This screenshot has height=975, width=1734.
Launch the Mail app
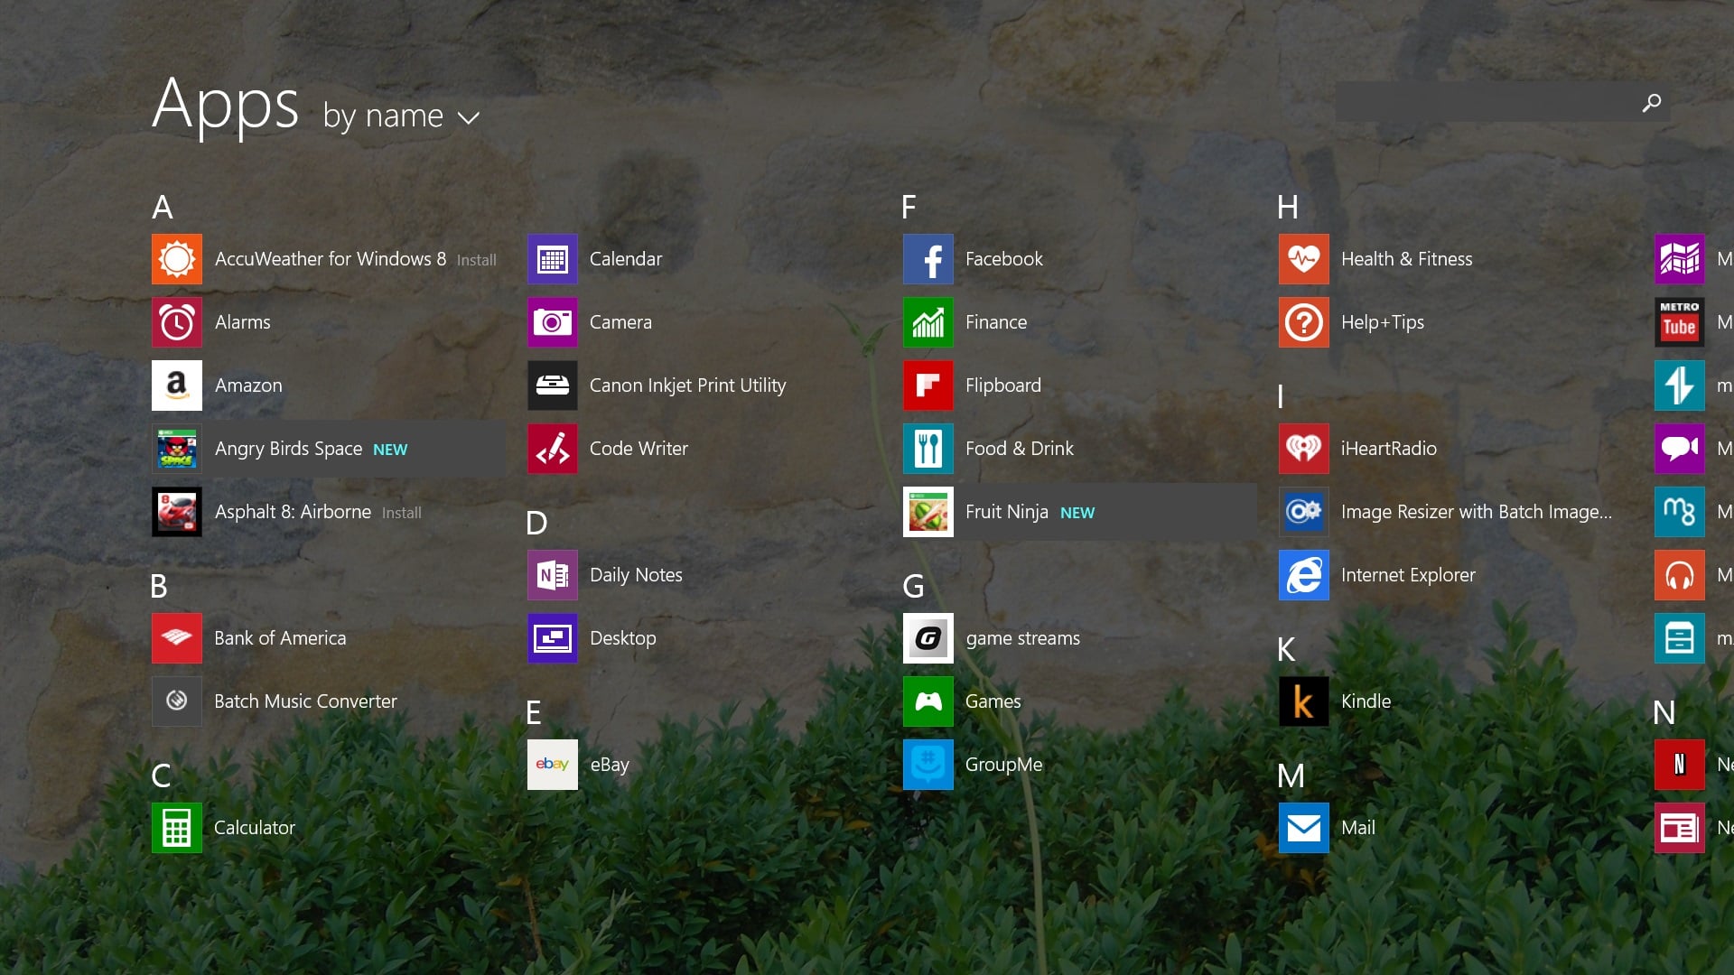pyautogui.click(x=1356, y=827)
